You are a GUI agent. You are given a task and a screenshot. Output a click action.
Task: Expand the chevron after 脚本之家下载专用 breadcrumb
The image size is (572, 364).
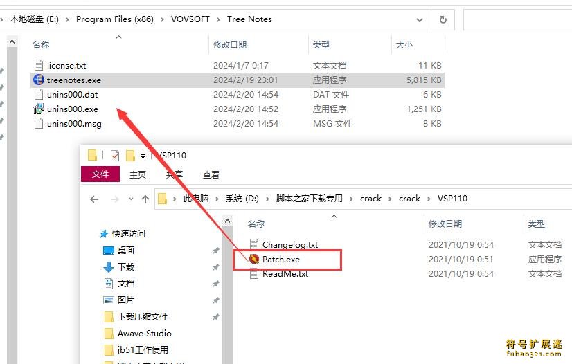coord(351,199)
